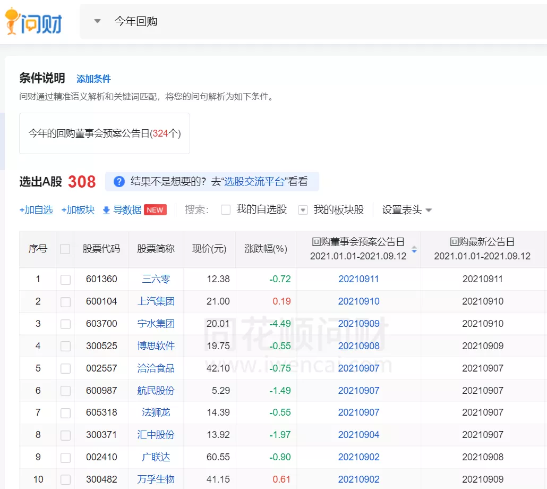This screenshot has height=489, width=547.
Task: Open the 万孚生物 stock link
Action: 156,479
